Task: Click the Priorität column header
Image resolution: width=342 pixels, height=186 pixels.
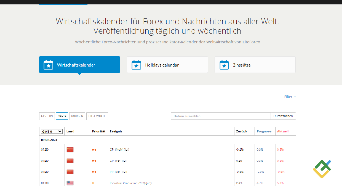Action: click(x=98, y=131)
